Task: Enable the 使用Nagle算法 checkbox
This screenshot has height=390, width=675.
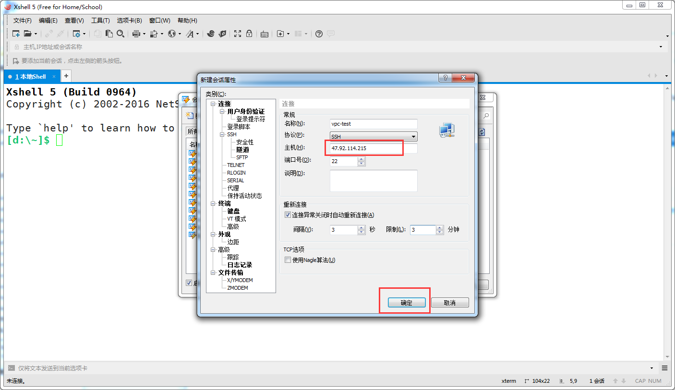Action: [288, 260]
